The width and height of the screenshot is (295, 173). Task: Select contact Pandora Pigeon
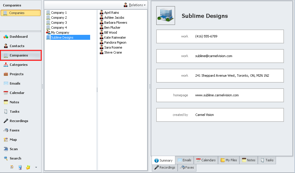pyautogui.click(x=115, y=42)
